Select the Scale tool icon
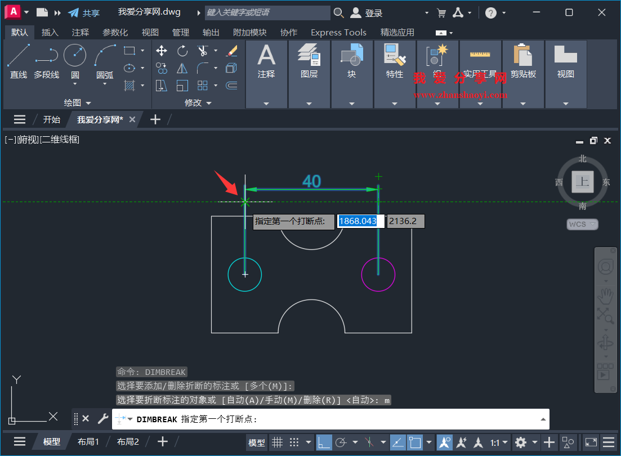 click(182, 86)
